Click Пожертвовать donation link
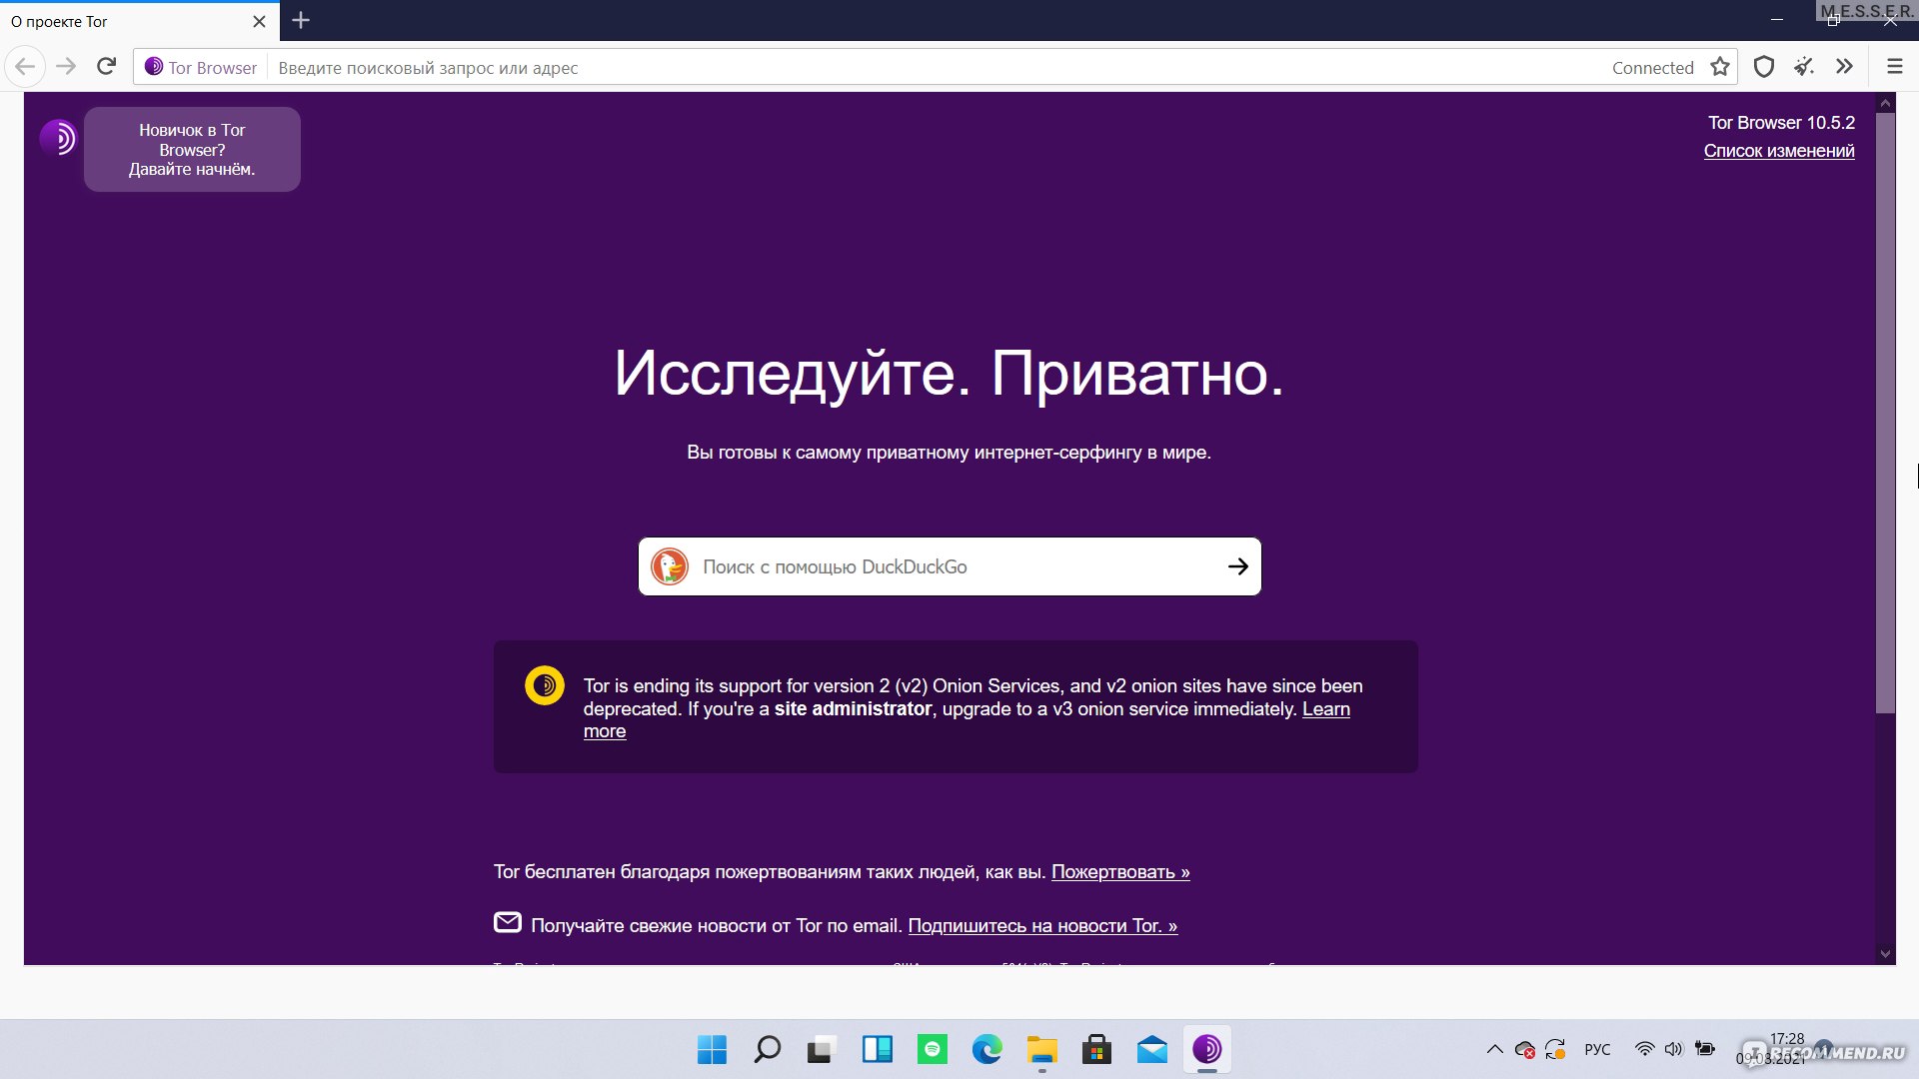This screenshot has width=1919, height=1079. (1120, 871)
